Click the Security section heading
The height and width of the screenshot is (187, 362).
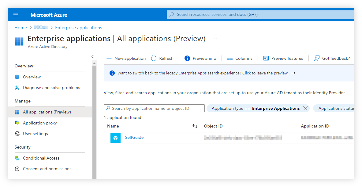[22, 147]
